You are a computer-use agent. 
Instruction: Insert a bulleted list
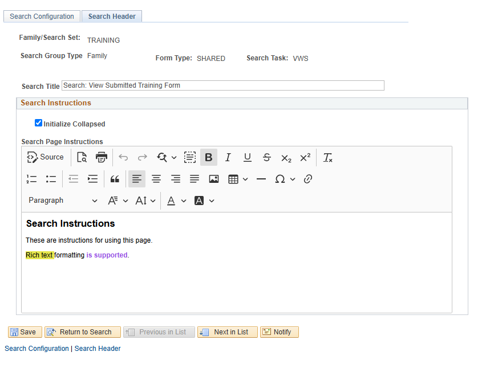[x=51, y=179]
